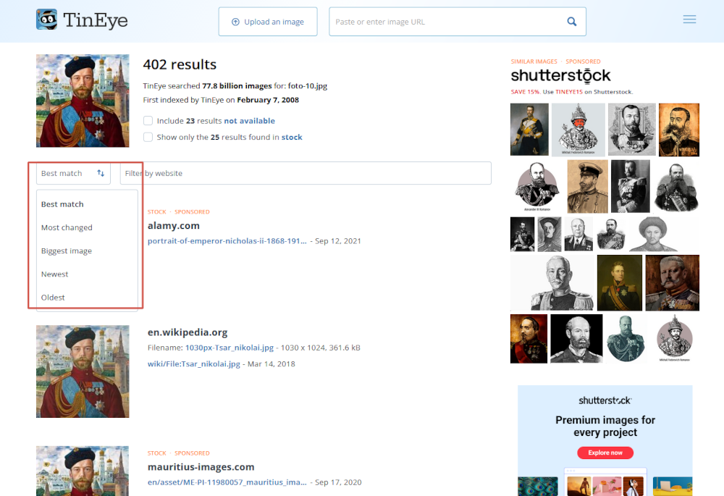Focus the Filter by website field
Image resolution: width=724 pixels, height=496 pixels.
click(x=306, y=173)
